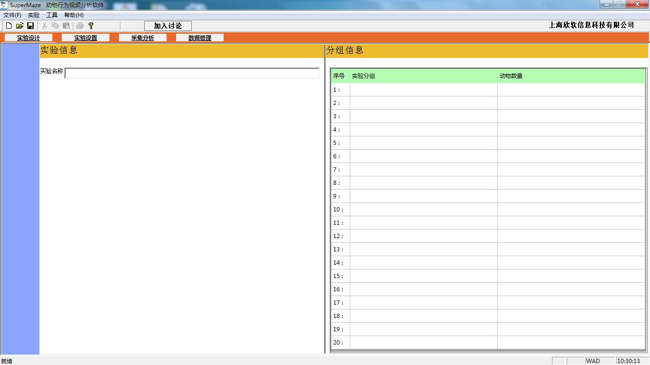
Task: Click the 实验分组 cell in row 8
Action: point(423,183)
